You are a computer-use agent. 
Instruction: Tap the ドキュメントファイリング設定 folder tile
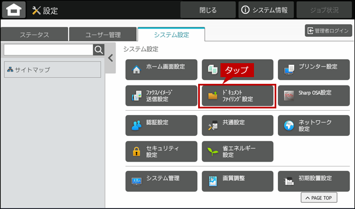pyautogui.click(x=237, y=96)
